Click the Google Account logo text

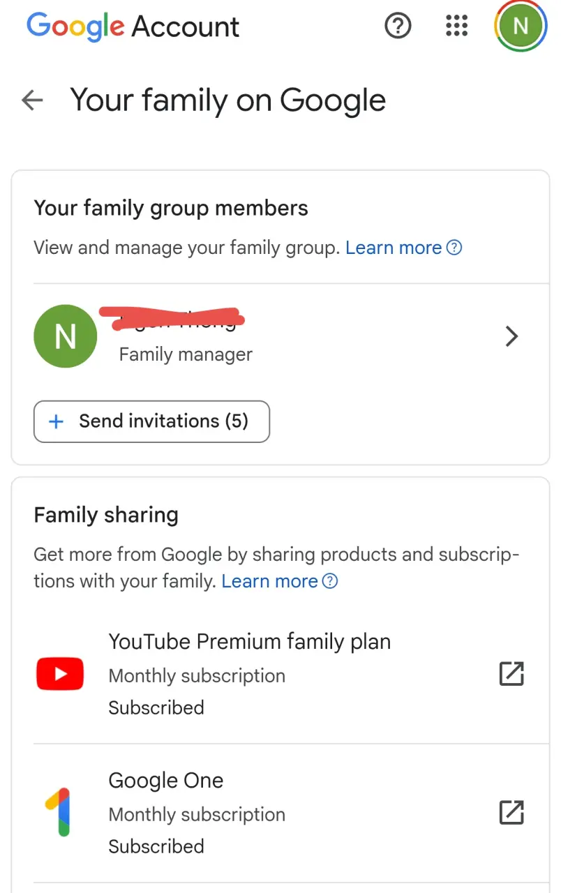click(133, 27)
